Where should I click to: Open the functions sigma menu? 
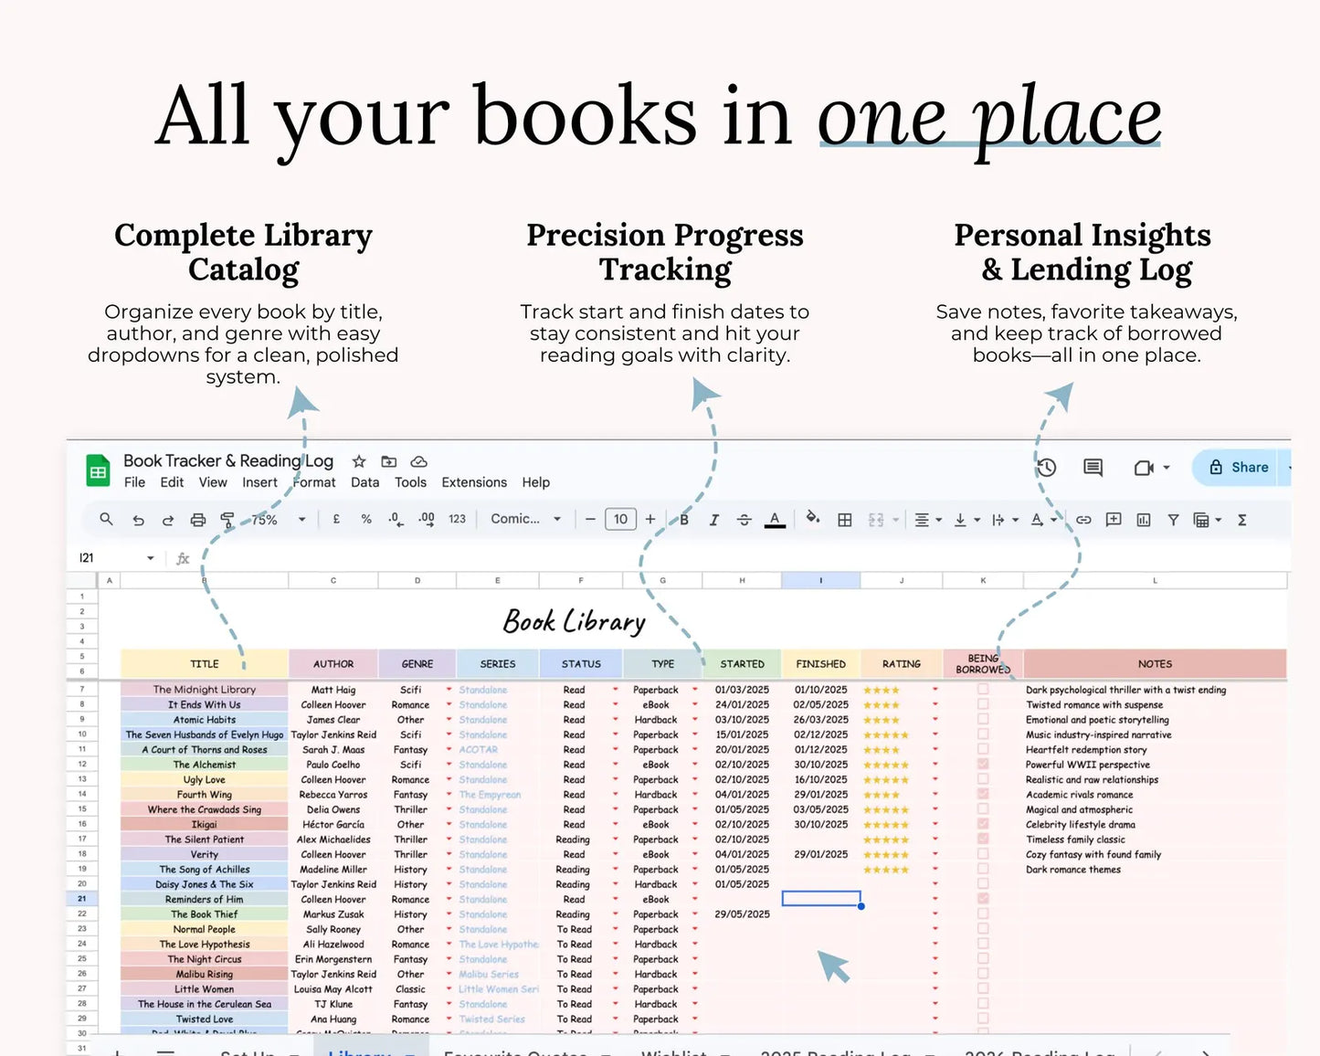tap(1242, 520)
